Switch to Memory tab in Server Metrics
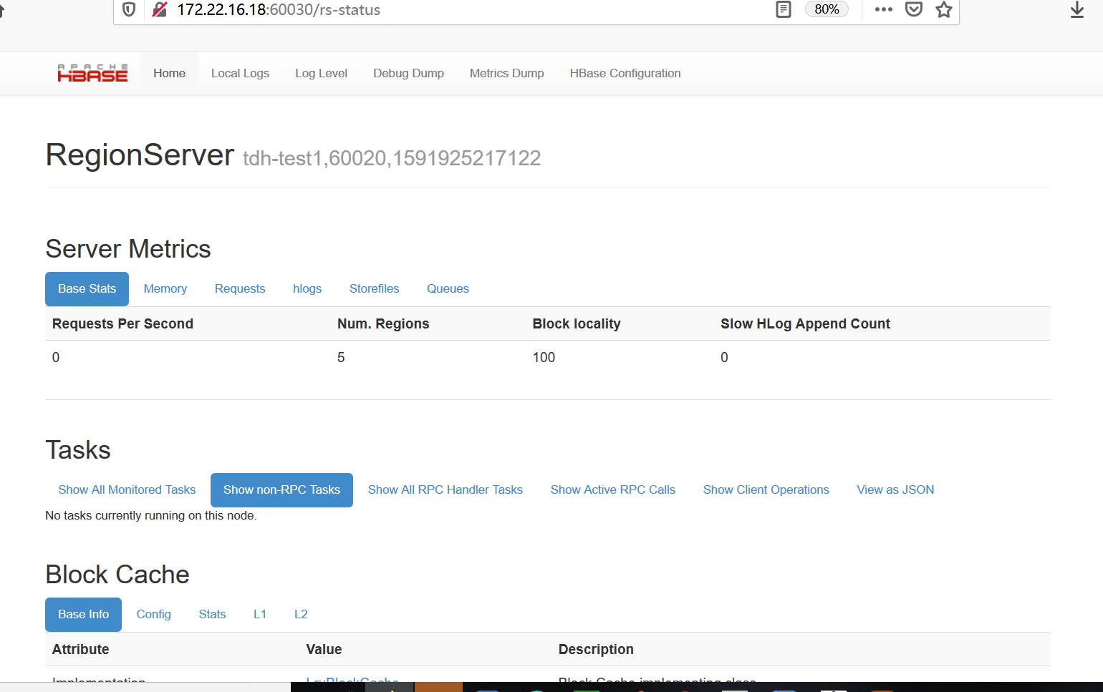The image size is (1103, 692). [x=165, y=289]
